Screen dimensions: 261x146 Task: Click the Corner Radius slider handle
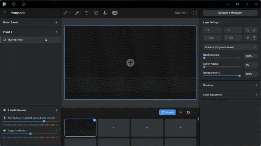pyautogui.click(x=204, y=67)
